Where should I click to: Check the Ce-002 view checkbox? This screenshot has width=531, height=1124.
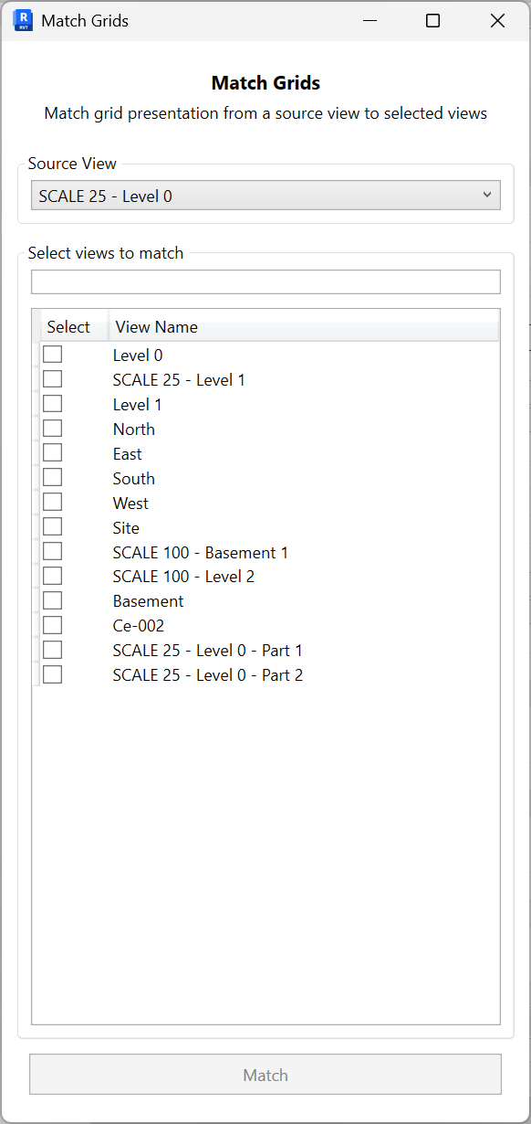52,624
